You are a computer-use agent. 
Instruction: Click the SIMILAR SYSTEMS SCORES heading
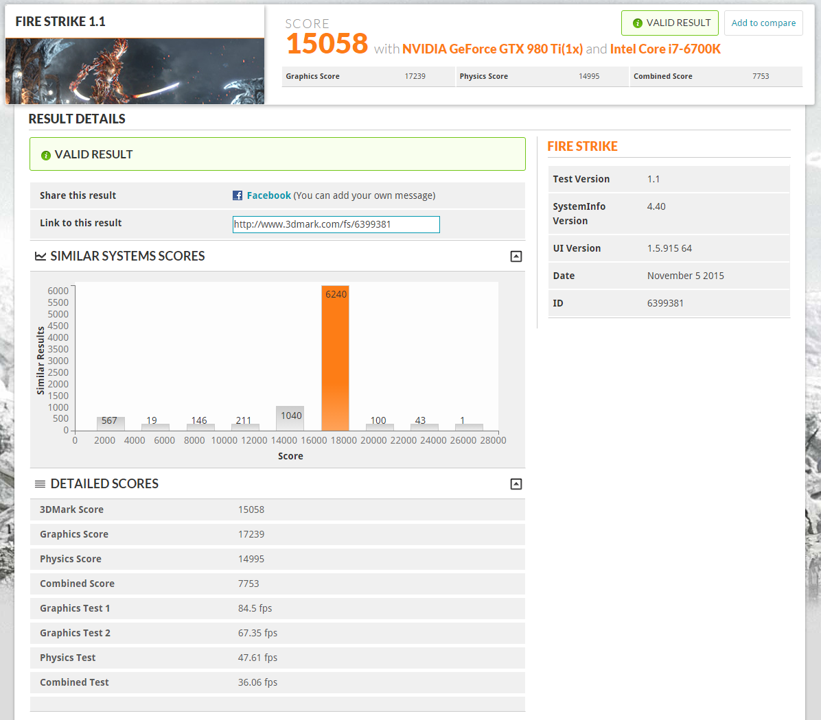(127, 256)
